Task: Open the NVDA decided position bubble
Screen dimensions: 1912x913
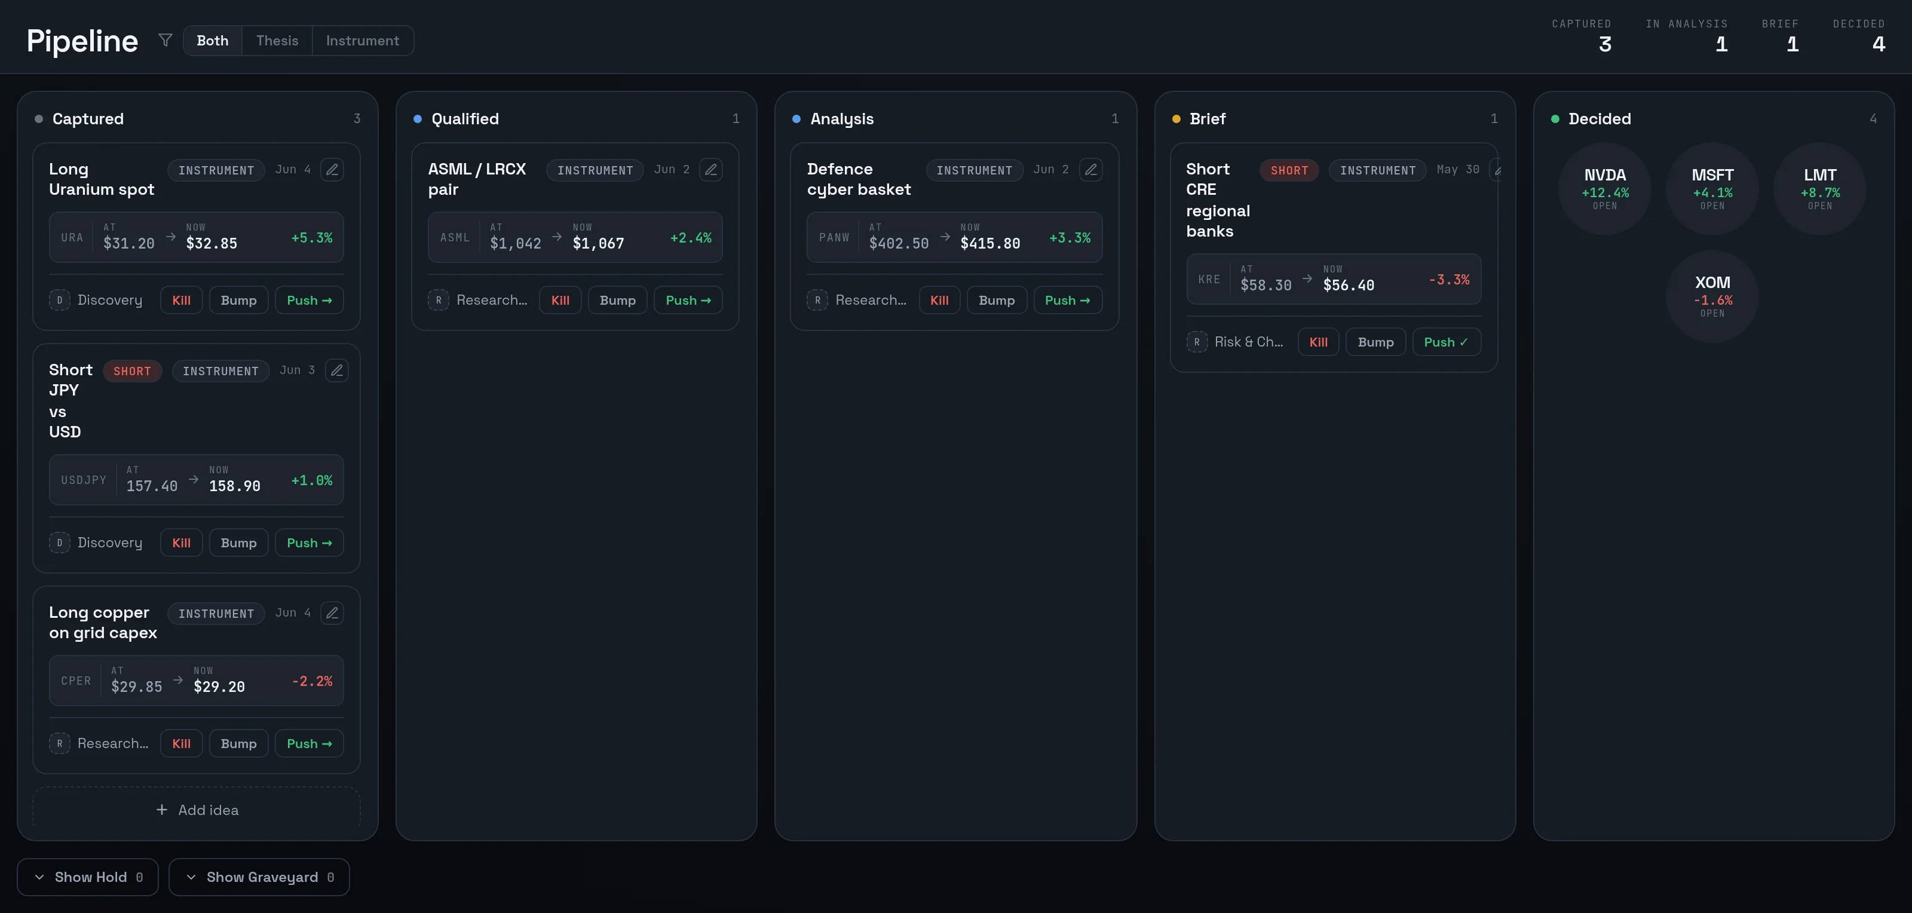Action: [1605, 189]
